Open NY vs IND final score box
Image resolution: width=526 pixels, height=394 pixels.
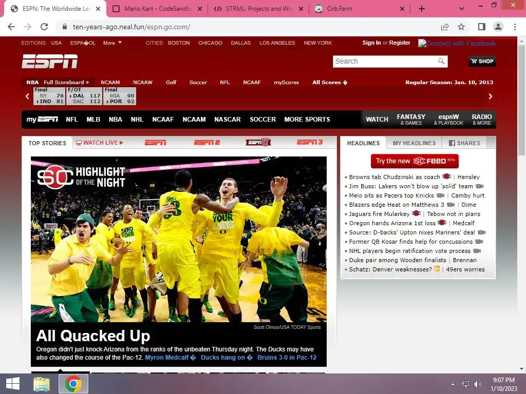(49, 96)
